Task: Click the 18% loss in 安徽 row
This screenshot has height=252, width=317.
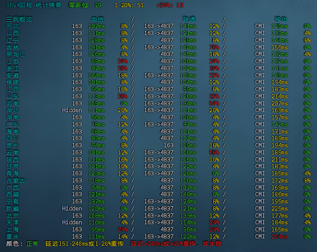Action: pos(123,76)
